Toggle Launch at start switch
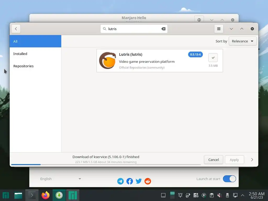 click(229, 179)
